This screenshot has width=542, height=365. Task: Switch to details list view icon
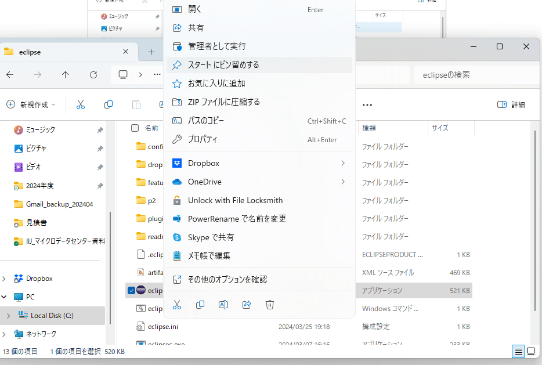click(x=518, y=352)
